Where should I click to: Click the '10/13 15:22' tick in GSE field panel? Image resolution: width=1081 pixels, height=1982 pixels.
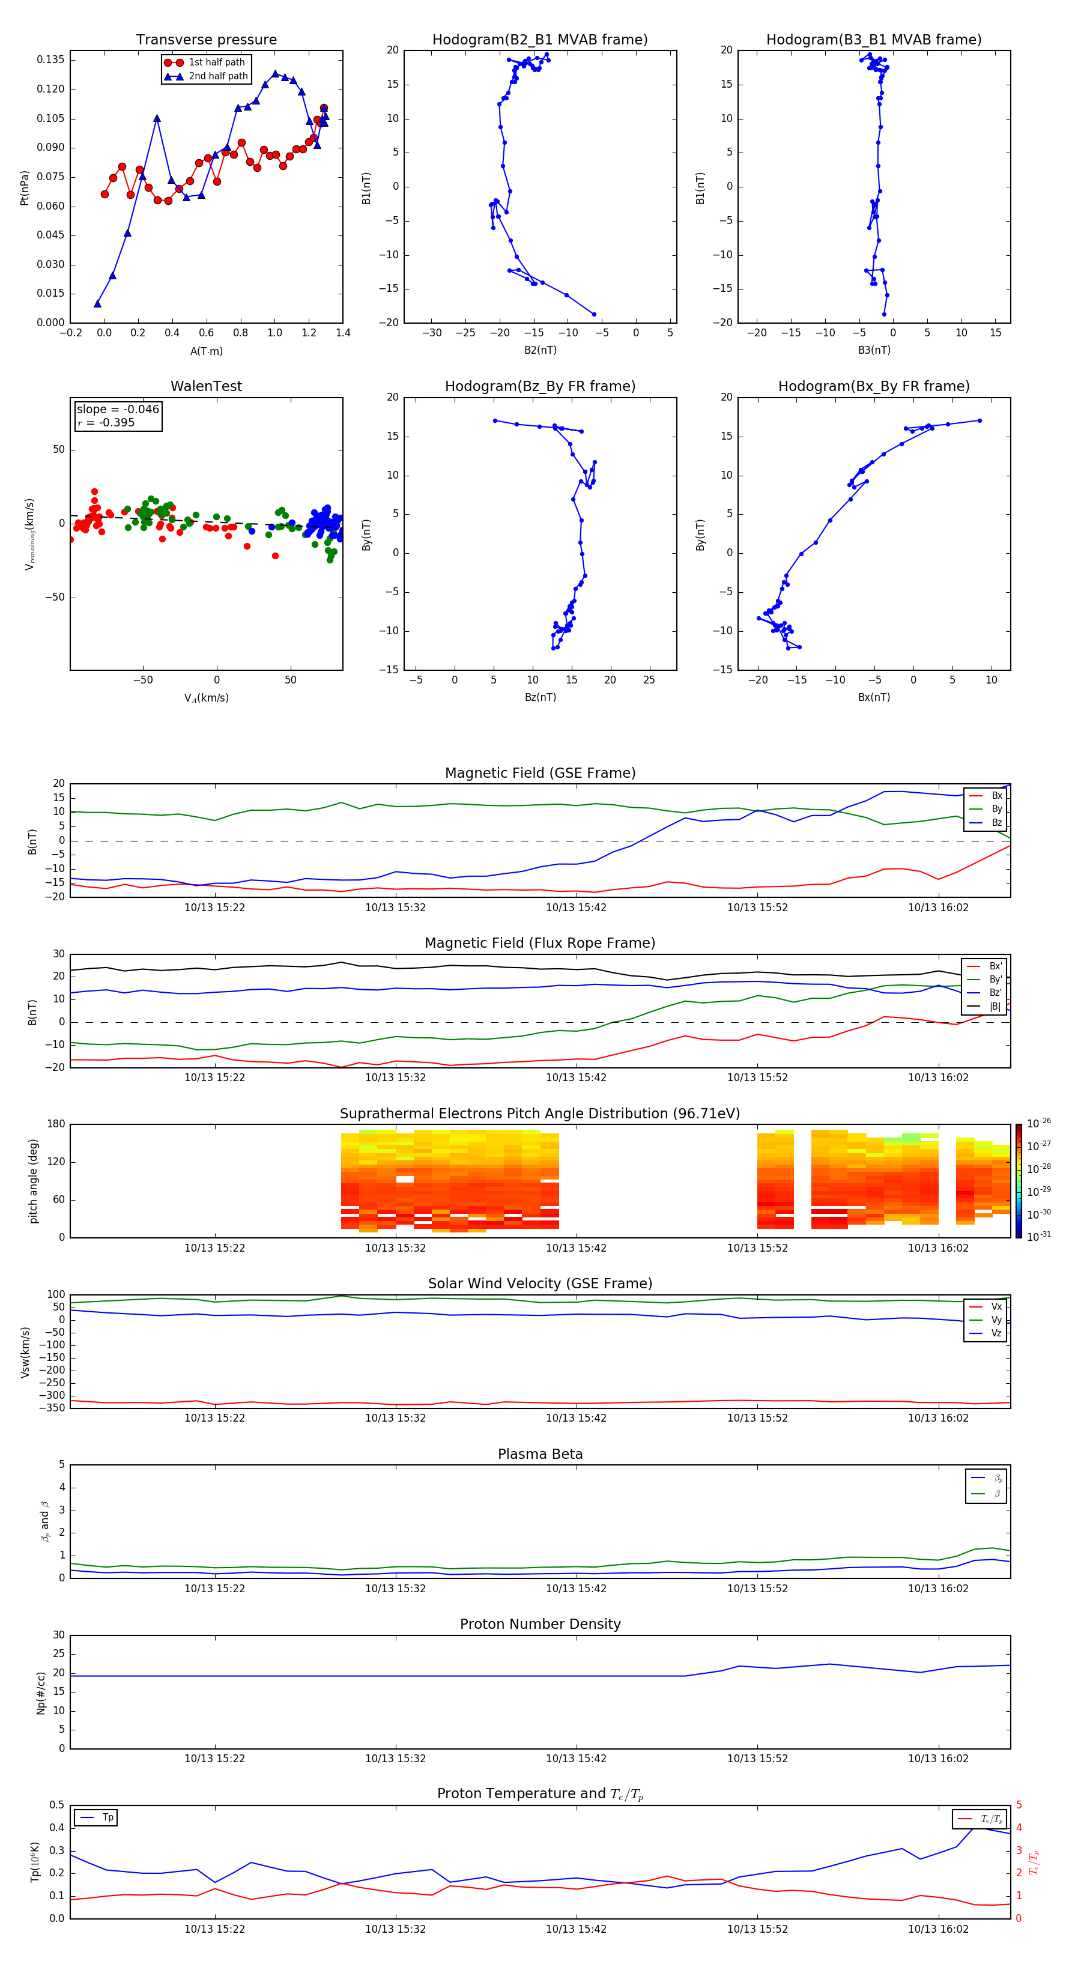[x=214, y=908]
